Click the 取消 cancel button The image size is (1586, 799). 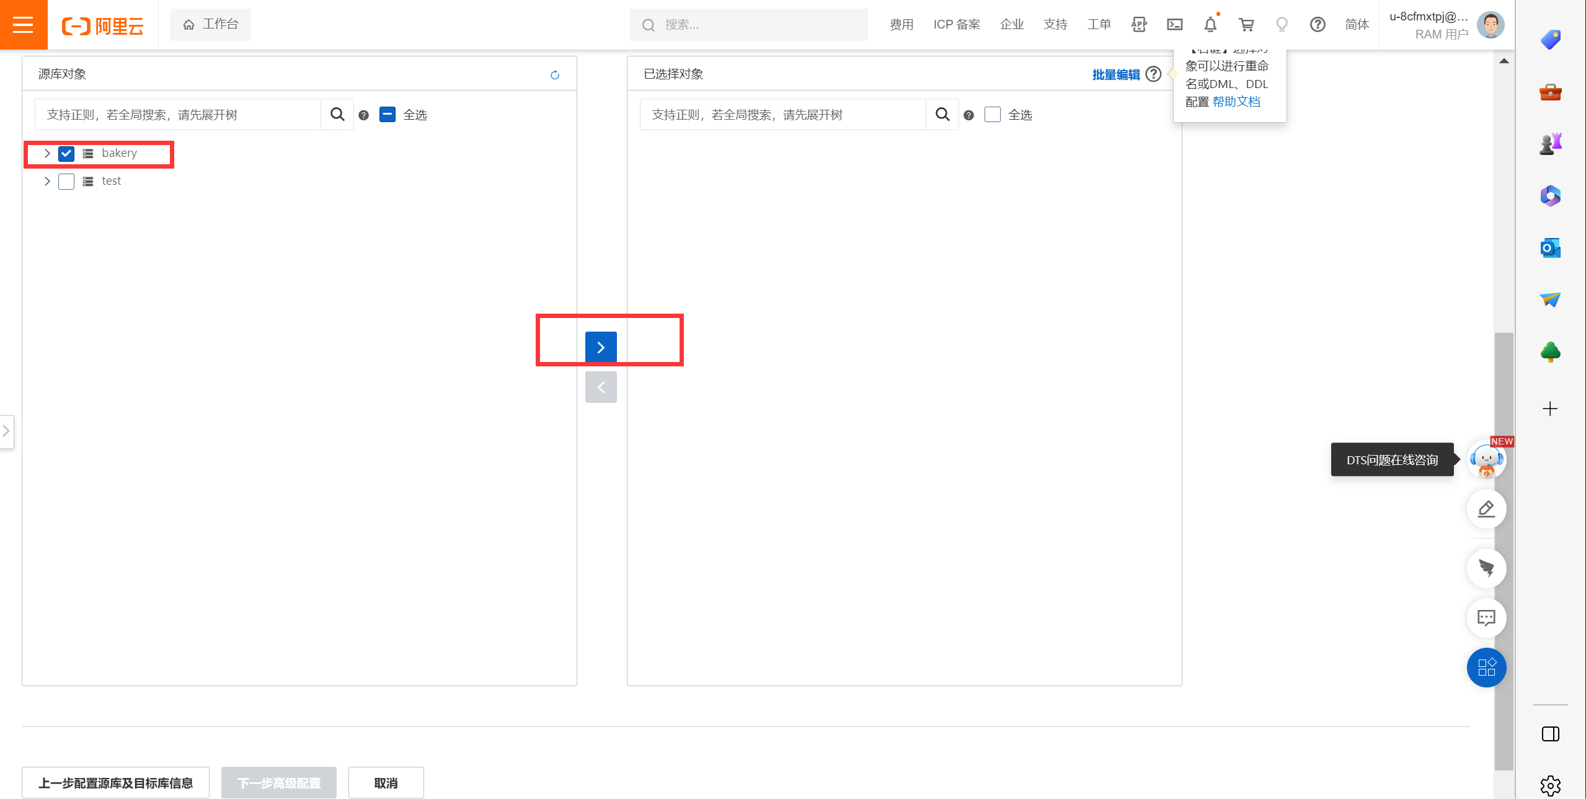coord(386,784)
